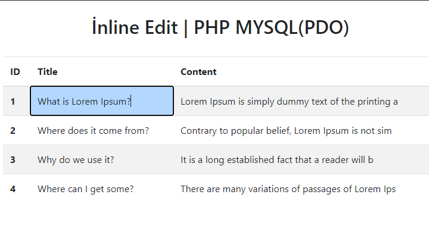Click content cell starting 'Contrary to popular belief'
Screen dimensions: 429x229
(286, 131)
